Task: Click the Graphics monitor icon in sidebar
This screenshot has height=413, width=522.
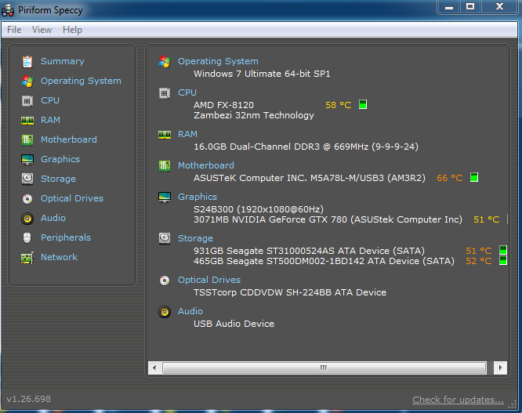Action: tap(27, 159)
